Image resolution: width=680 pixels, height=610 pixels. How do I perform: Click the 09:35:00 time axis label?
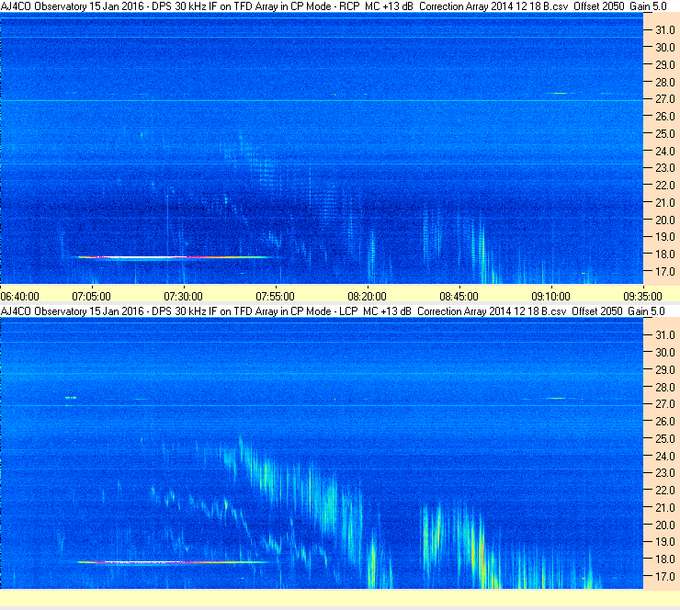coord(643,297)
